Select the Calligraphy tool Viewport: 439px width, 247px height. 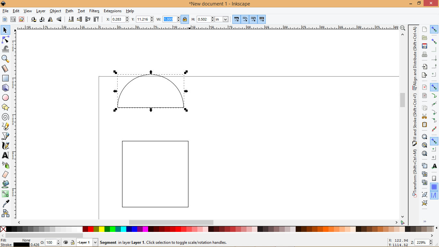tap(5, 146)
